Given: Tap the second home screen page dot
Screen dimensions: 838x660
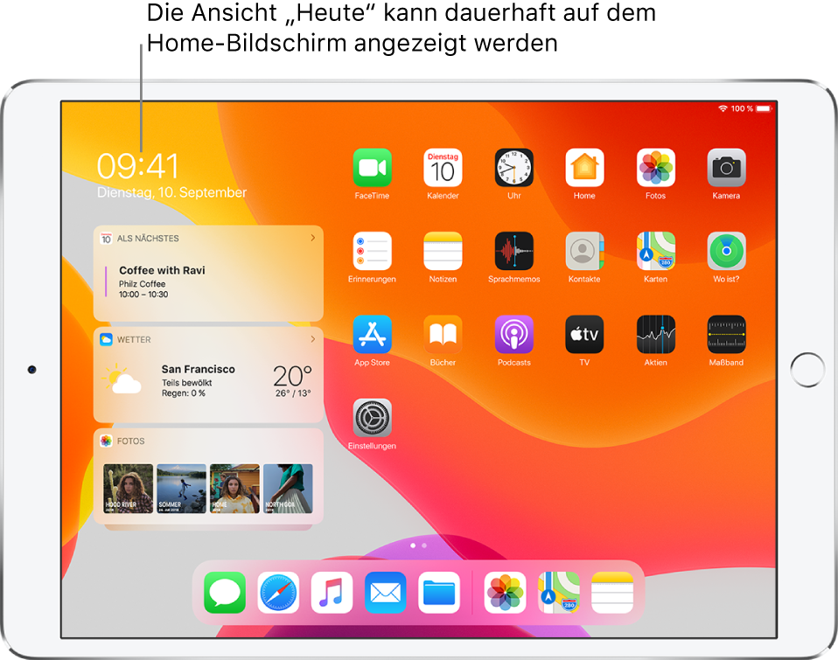Looking at the screenshot, I should 424,545.
